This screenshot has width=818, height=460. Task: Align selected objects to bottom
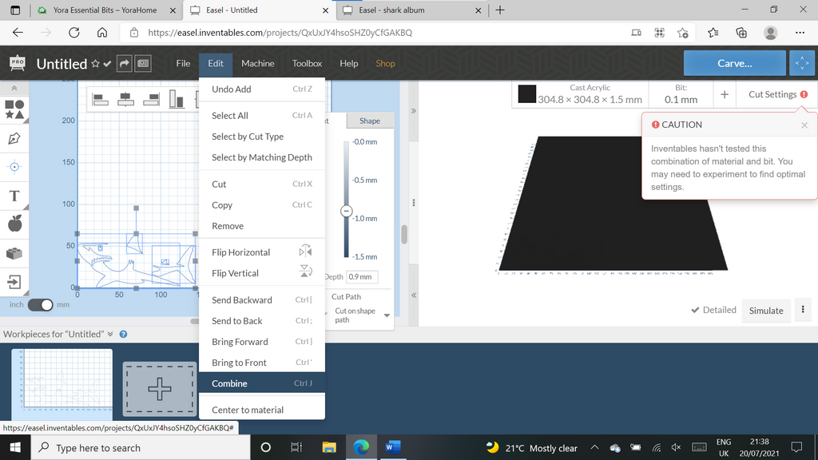(177, 99)
